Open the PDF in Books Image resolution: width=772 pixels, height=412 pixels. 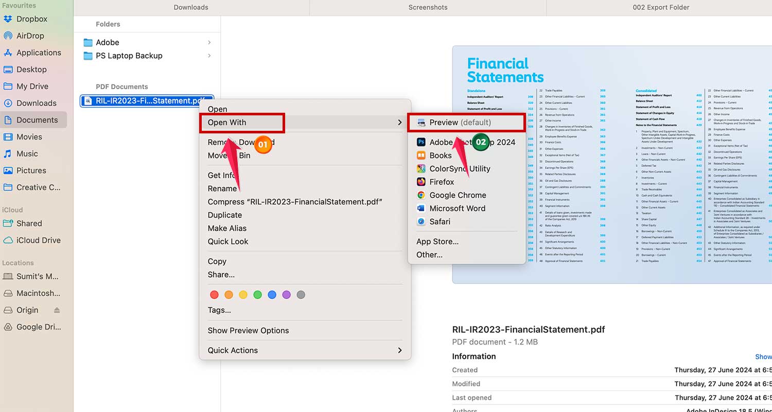tap(441, 155)
